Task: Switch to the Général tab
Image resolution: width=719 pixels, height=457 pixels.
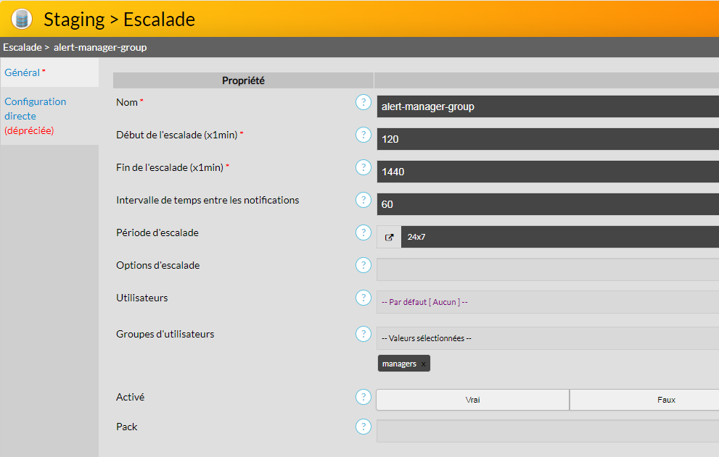Action: (22, 72)
